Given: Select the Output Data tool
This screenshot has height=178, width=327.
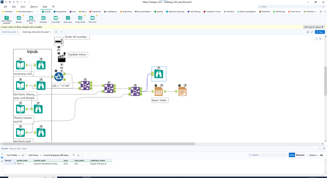Looking at the screenshot, I should (80, 19).
